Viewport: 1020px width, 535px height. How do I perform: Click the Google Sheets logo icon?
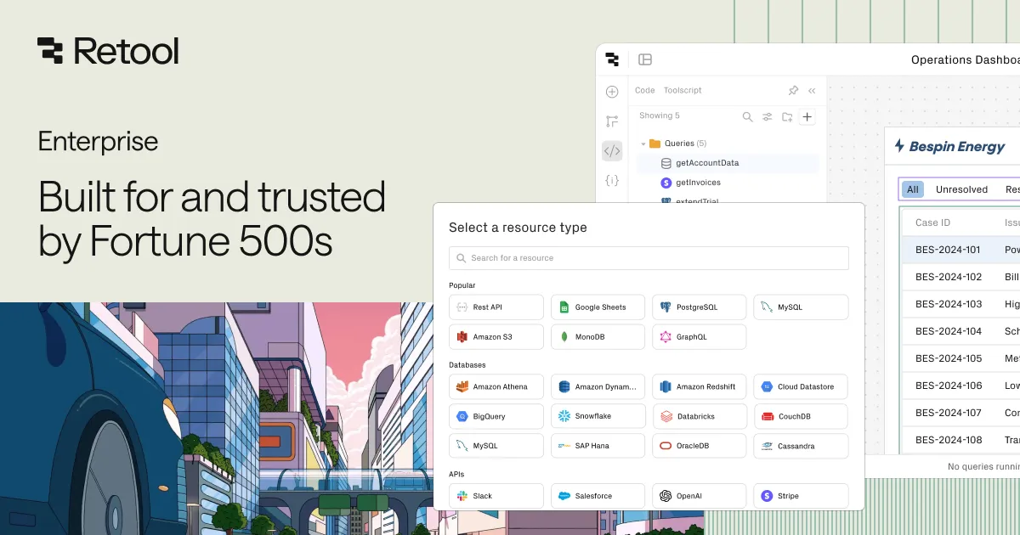click(x=564, y=307)
